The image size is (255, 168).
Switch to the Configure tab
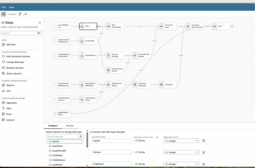point(53,126)
